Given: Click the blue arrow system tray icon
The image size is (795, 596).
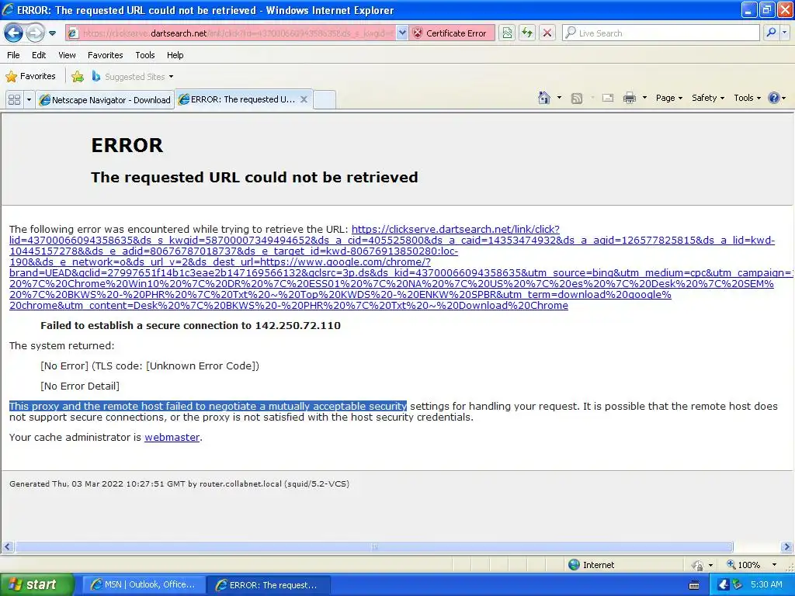Looking at the screenshot, I should 724,585.
